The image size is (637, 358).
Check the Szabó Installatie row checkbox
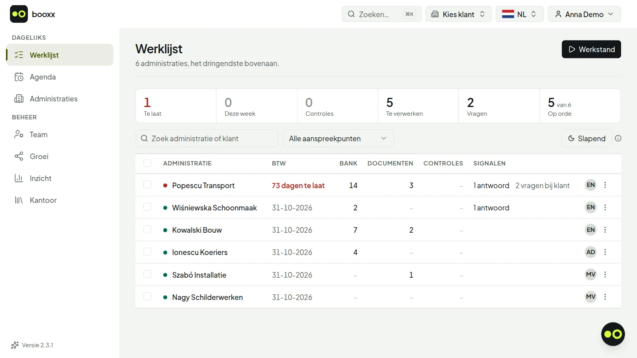point(147,274)
